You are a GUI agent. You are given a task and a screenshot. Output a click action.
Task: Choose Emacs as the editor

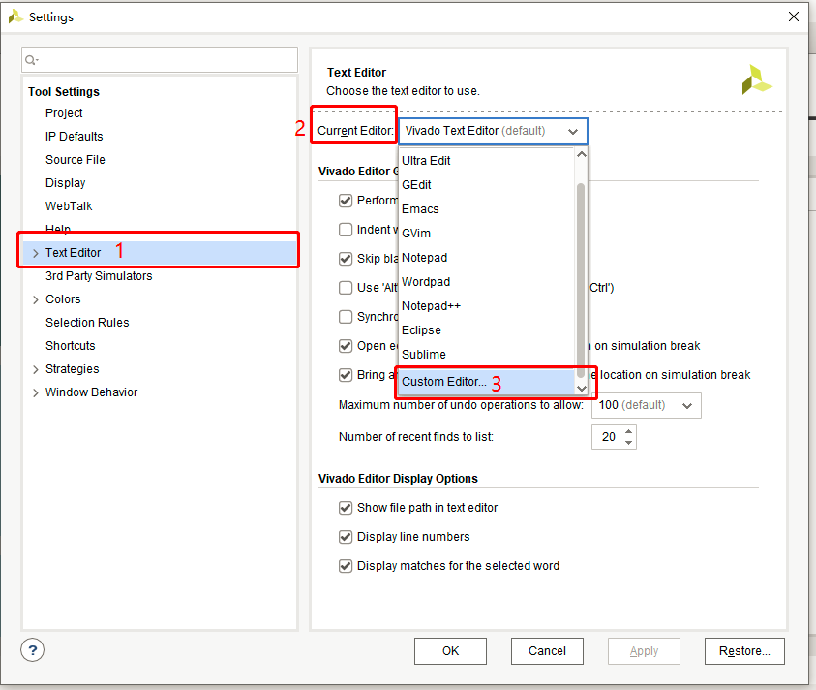tap(487, 209)
